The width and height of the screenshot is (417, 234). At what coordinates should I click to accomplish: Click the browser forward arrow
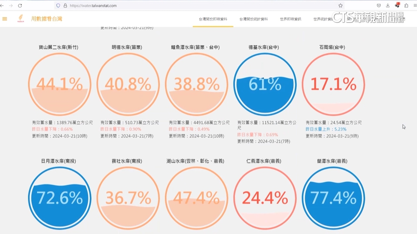11,5
